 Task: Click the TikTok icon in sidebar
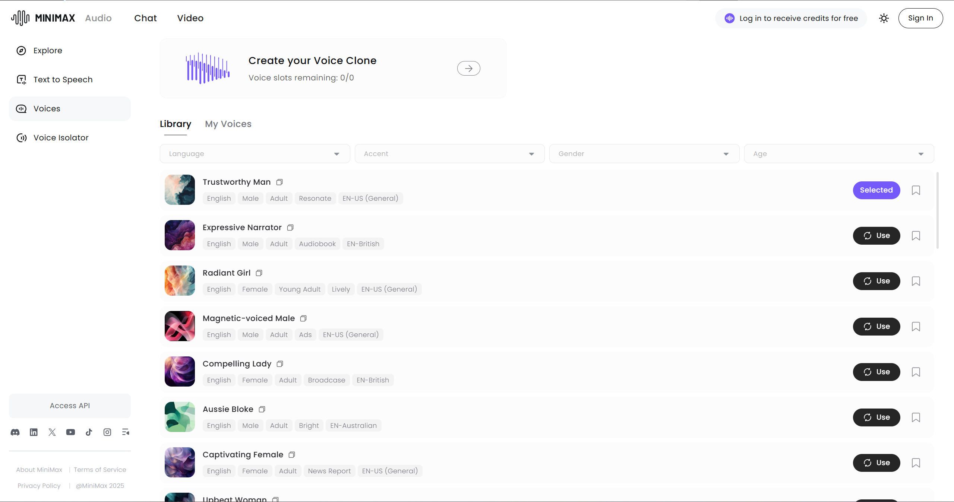tap(89, 432)
